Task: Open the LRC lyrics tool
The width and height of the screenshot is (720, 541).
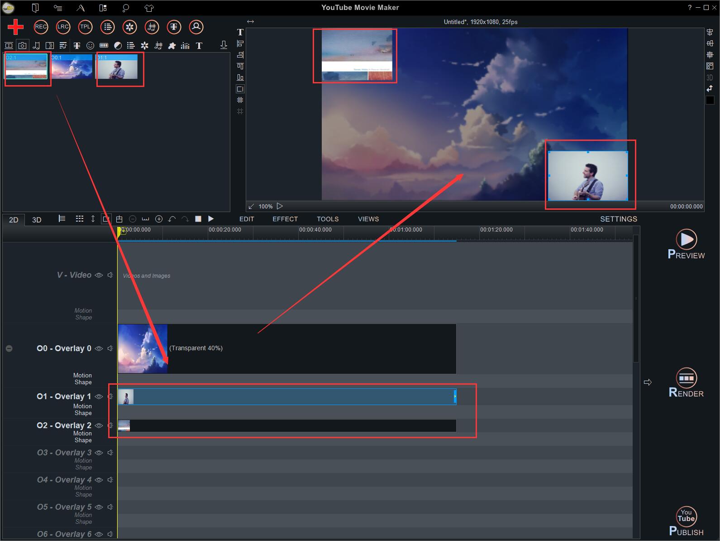Action: pos(63,27)
